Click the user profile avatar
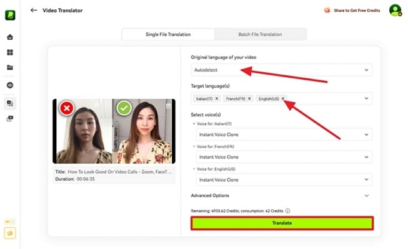The height and width of the screenshot is (249, 408). tap(395, 10)
